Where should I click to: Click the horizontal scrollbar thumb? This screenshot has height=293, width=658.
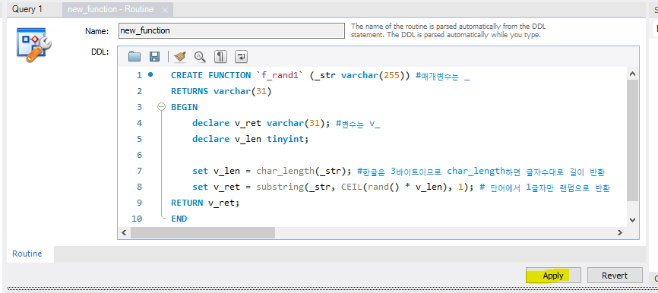click(203, 232)
